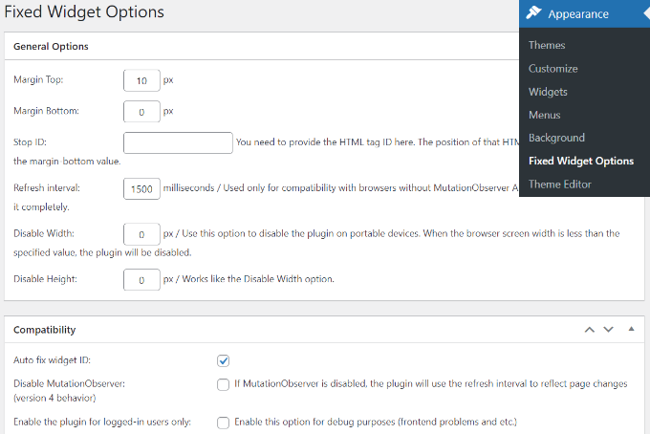Select the Refresh interval field
Screen dimensions: 650x434
141,188
